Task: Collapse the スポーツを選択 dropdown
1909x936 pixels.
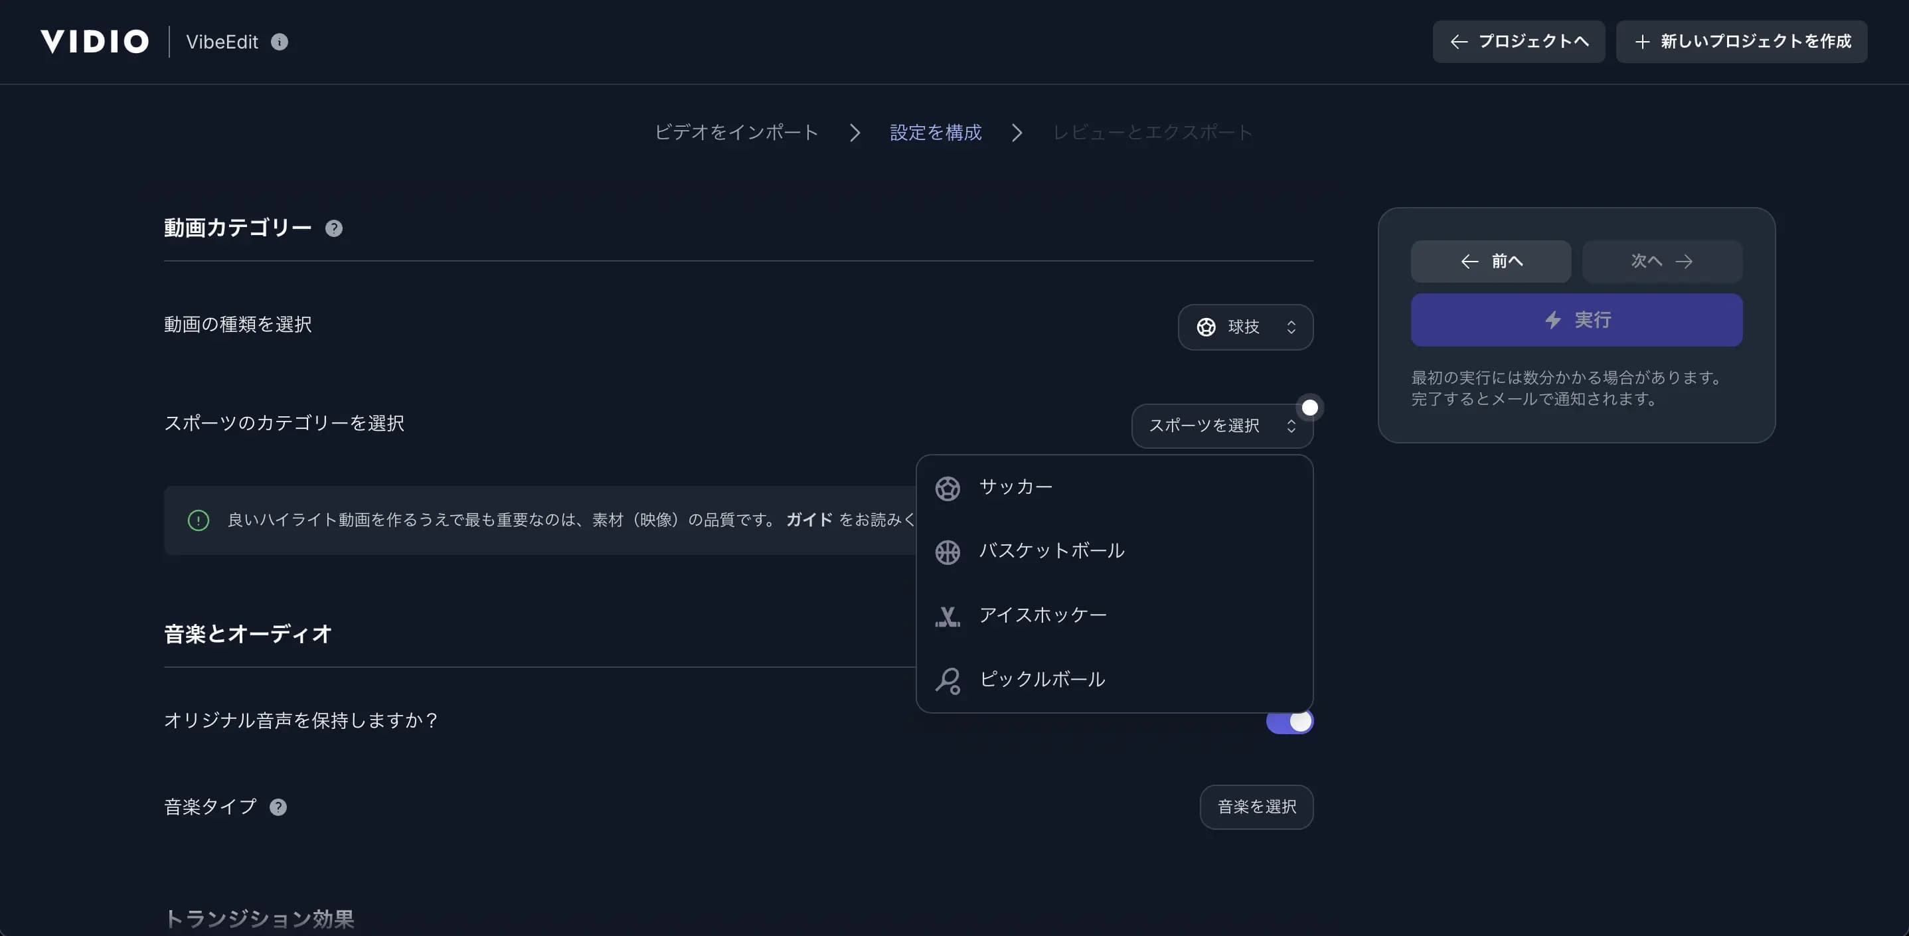Action: tap(1221, 426)
